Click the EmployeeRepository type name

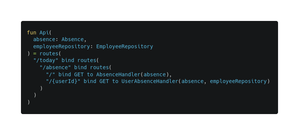coord(125,46)
